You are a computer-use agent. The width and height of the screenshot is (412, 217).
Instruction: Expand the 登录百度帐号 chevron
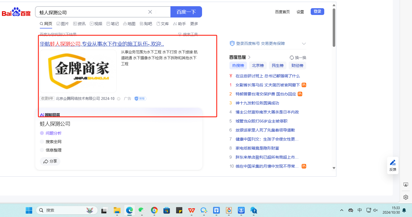pyautogui.click(x=304, y=44)
